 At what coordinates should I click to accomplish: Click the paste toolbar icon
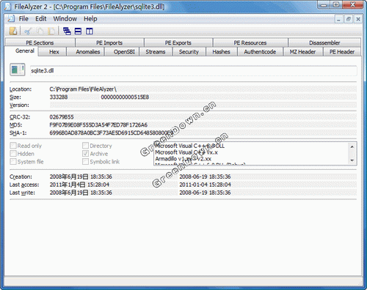[51, 31]
